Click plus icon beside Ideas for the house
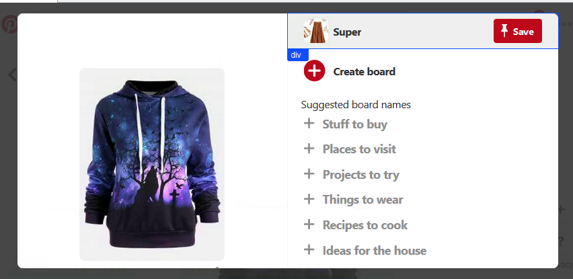 click(x=309, y=250)
